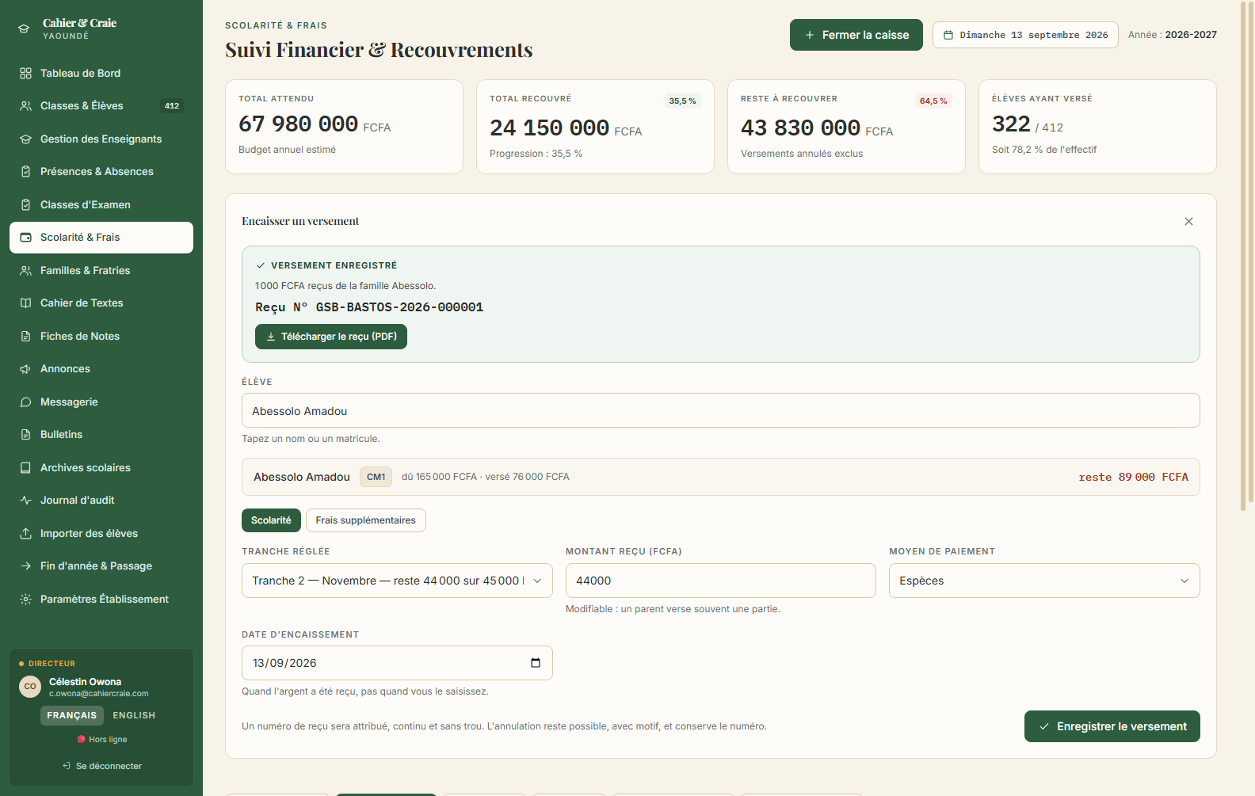Click receipt number GSB-BASTOS-2026-000001
1255x796 pixels.
click(x=399, y=307)
